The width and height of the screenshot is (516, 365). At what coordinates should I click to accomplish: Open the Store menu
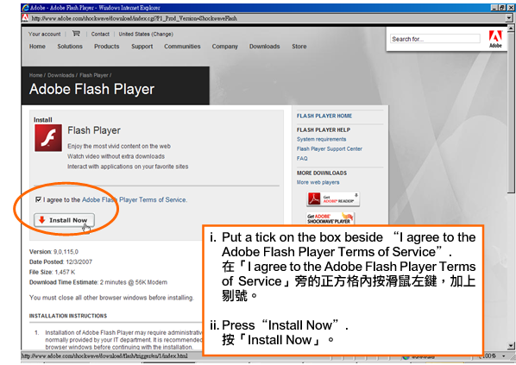pyautogui.click(x=299, y=47)
